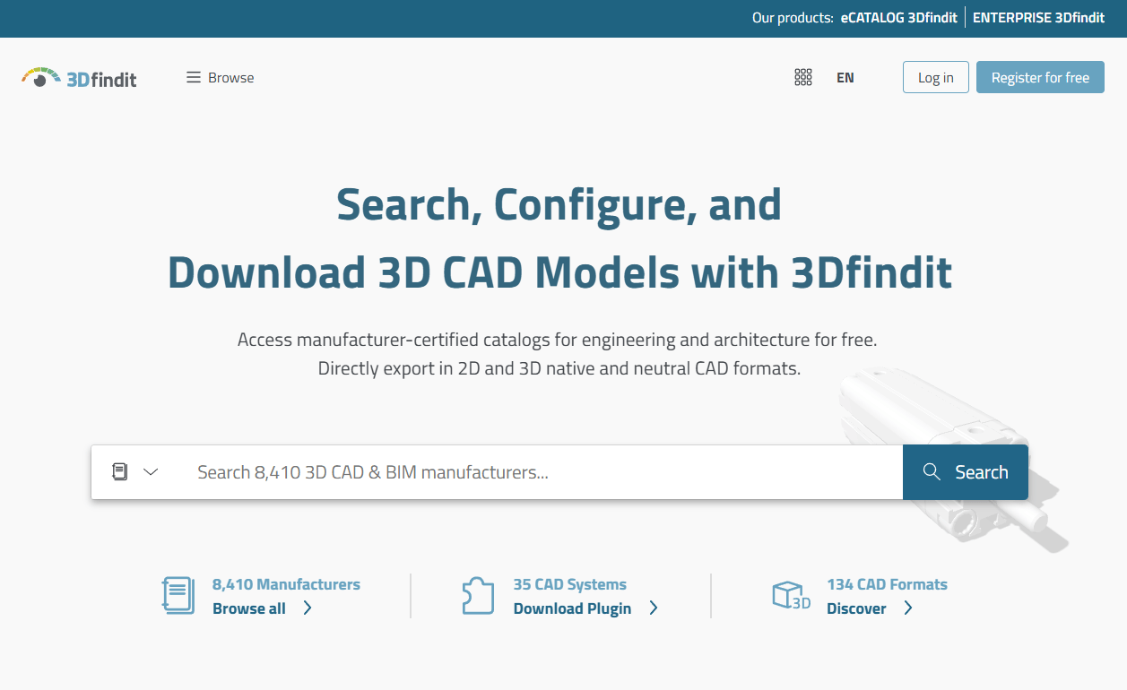Open eCATALOG 3Dfindit product link
The height and width of the screenshot is (690, 1127).
pos(899,17)
